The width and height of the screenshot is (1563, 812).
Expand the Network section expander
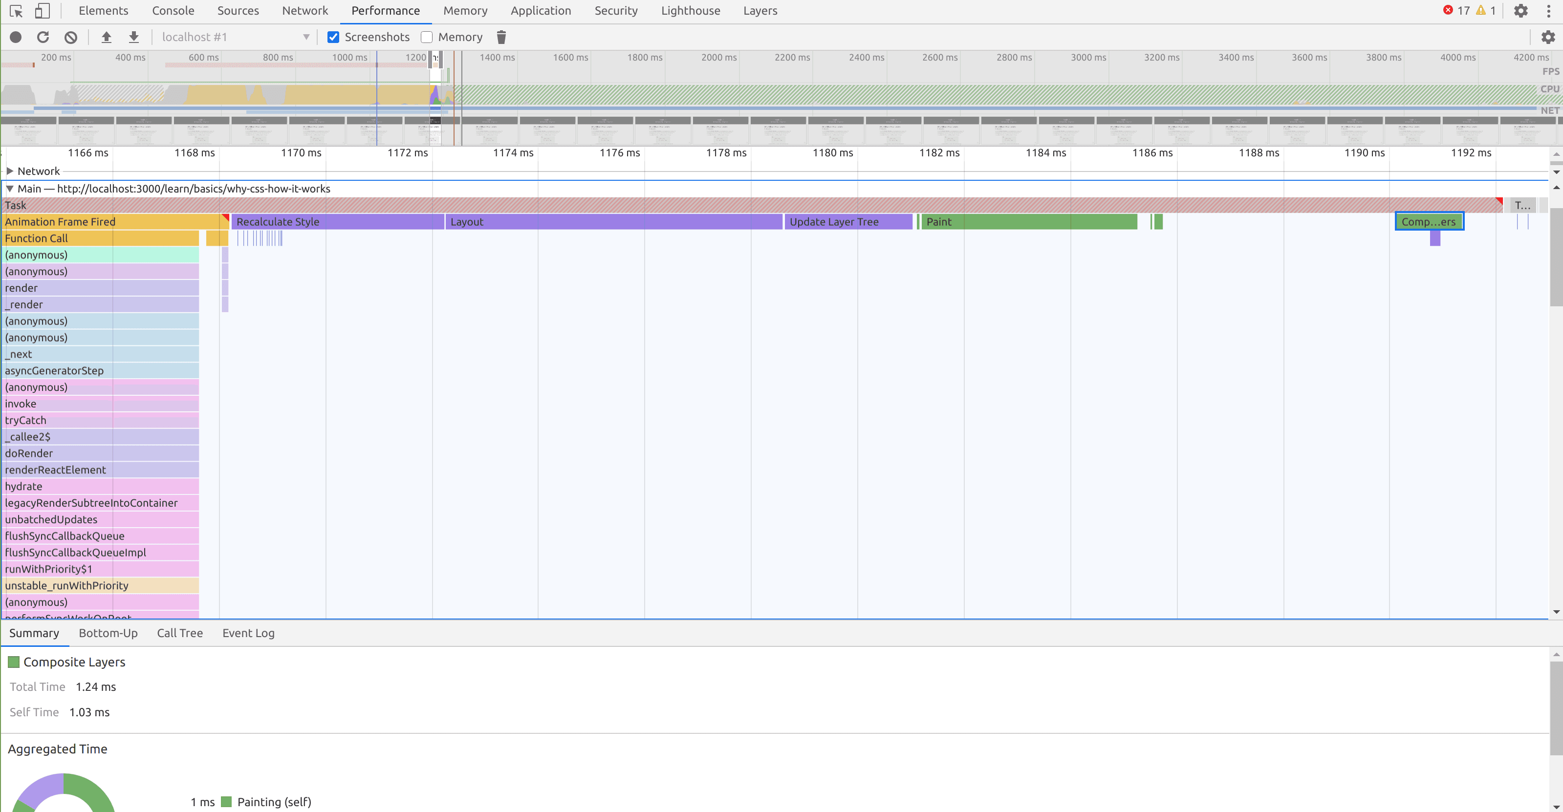(9, 171)
